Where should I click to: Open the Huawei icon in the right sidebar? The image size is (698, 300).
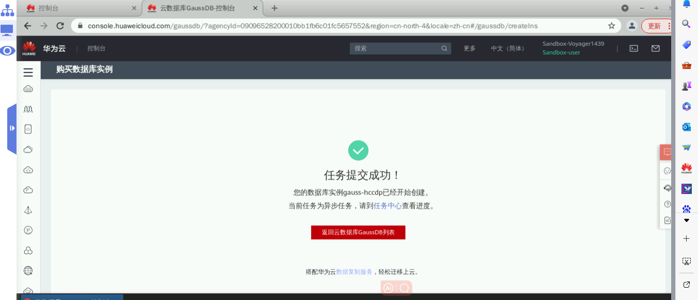(x=687, y=168)
